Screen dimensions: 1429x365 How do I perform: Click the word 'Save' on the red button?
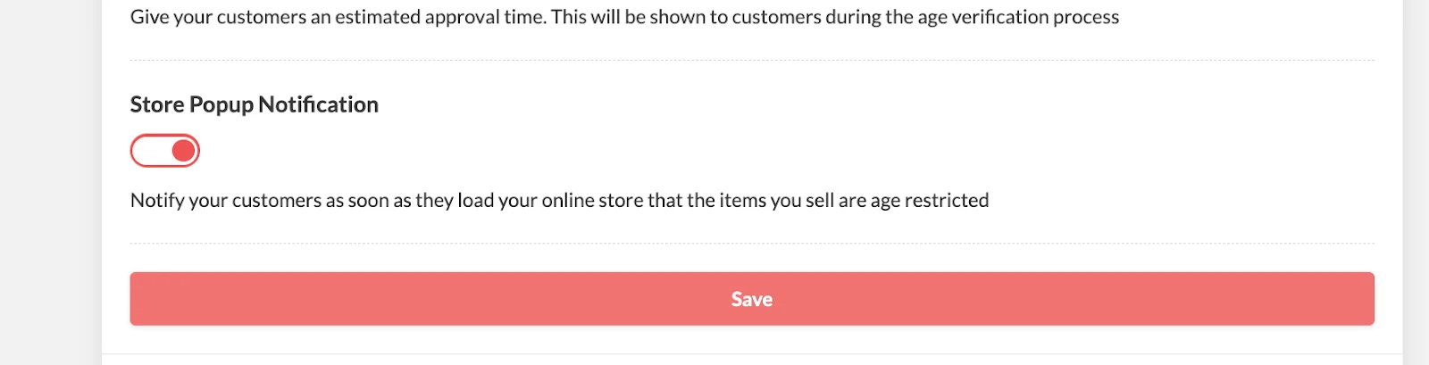[752, 299]
